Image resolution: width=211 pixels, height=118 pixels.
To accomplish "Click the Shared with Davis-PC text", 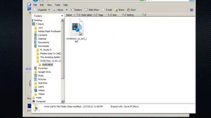I will (125, 107).
